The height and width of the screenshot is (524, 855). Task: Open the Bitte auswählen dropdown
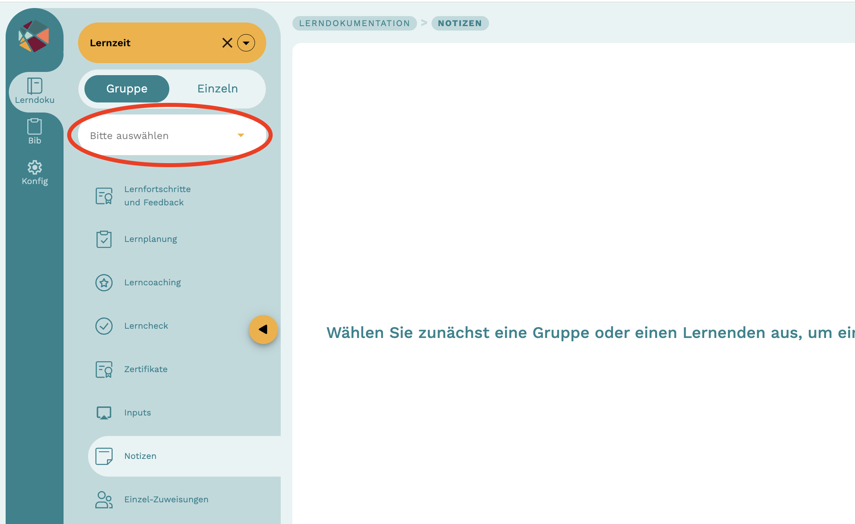[x=161, y=136]
